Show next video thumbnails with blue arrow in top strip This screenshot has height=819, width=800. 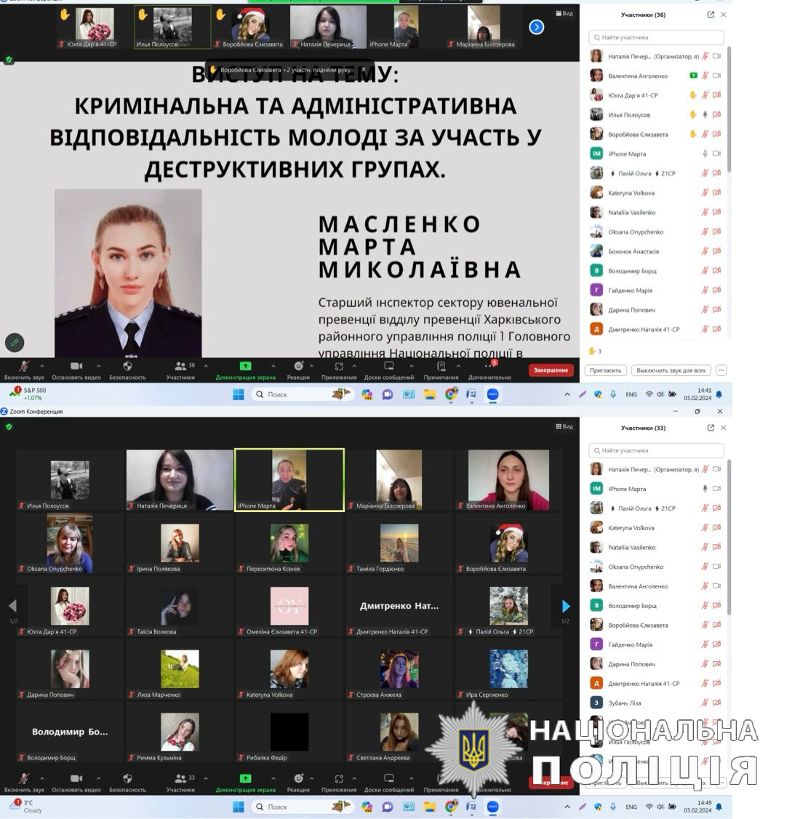(536, 27)
